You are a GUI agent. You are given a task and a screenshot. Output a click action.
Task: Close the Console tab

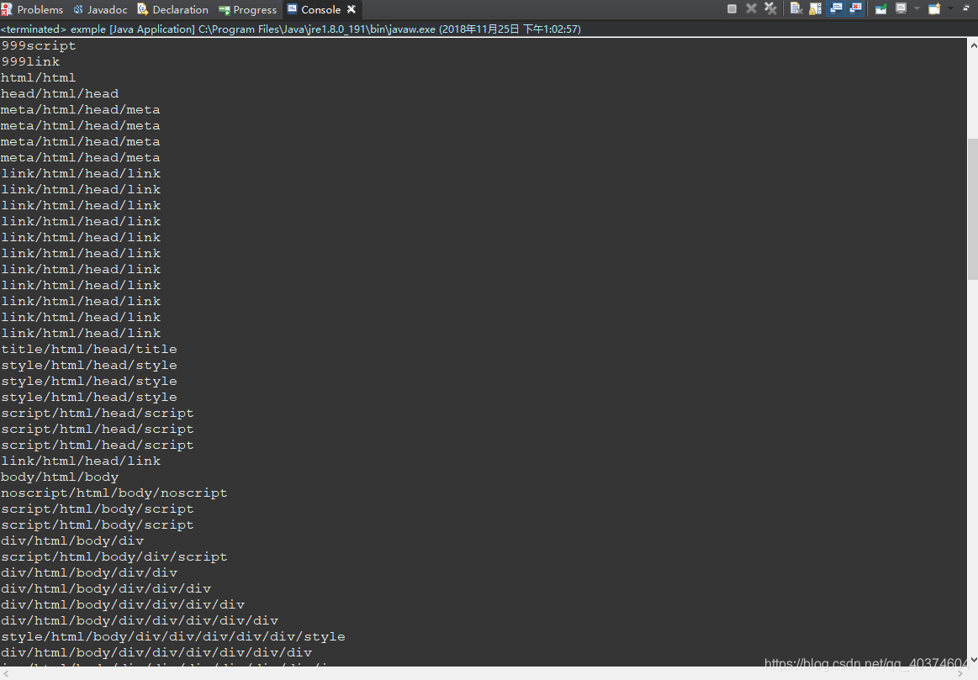point(352,9)
